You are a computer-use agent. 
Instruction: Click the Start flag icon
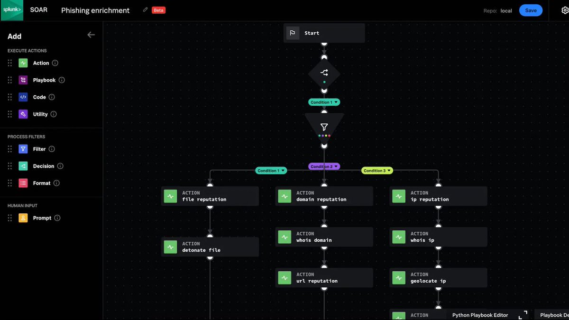coord(293,33)
